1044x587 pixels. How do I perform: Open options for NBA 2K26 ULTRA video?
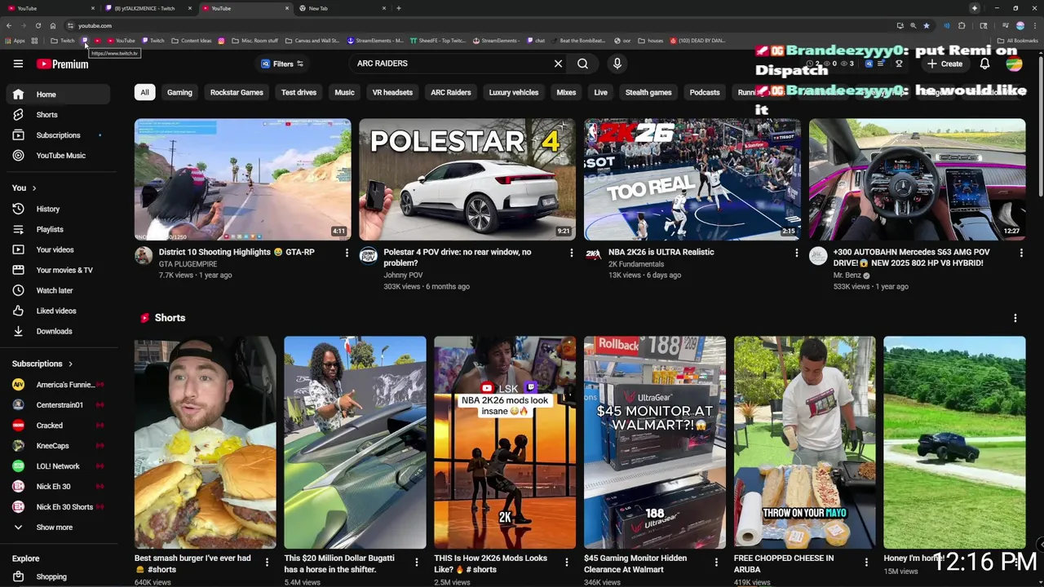(796, 254)
